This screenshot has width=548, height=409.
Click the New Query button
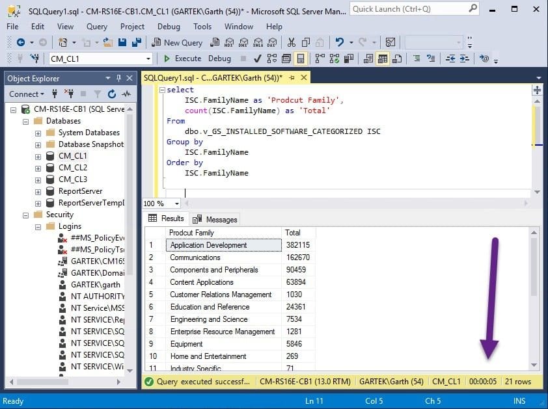[177, 43]
